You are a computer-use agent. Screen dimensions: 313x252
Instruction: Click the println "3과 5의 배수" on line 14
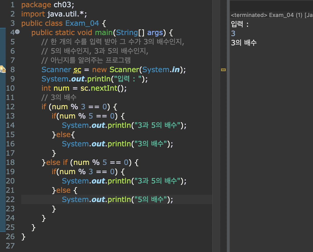[124, 125]
